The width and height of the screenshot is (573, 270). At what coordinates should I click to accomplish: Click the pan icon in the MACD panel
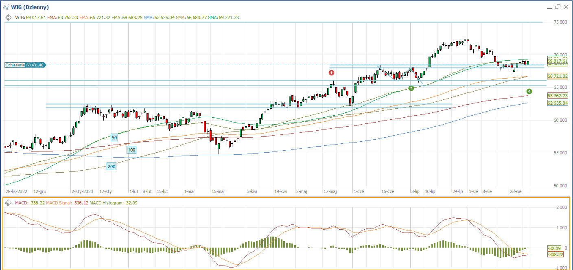[x=8, y=203]
